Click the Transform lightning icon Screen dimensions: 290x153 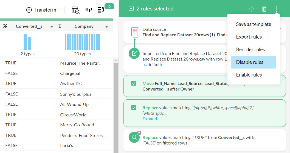tap(29, 10)
